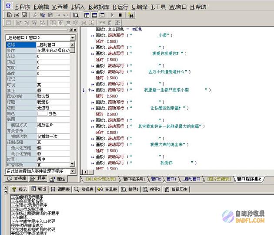Screen dimensions: 274x235
Task: Open the F.程序 menu
Action: (x=23, y=7)
